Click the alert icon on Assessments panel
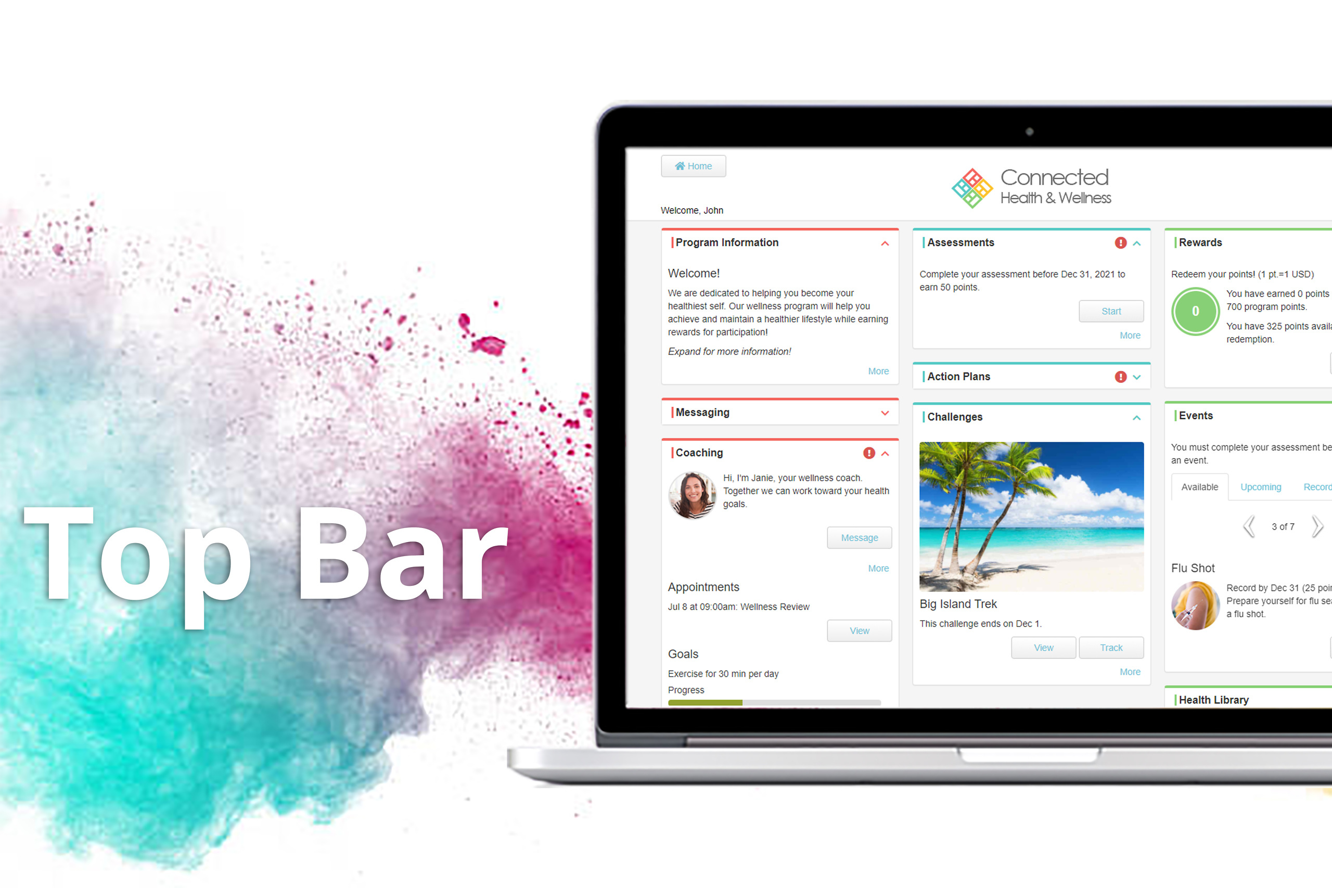The height and width of the screenshot is (888, 1332). (x=1117, y=243)
